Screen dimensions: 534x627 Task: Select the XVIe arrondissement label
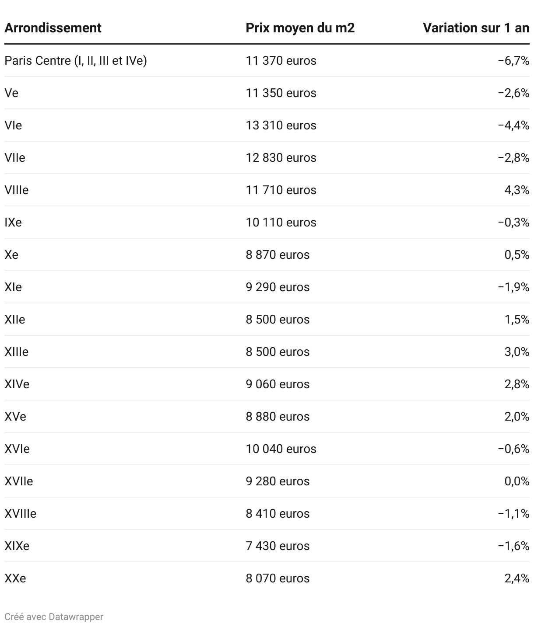pyautogui.click(x=17, y=449)
